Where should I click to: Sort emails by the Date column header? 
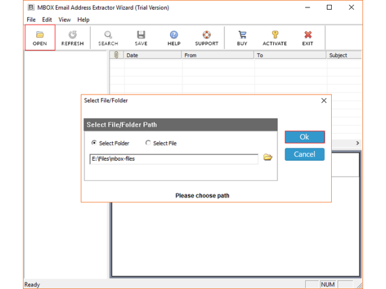point(152,55)
